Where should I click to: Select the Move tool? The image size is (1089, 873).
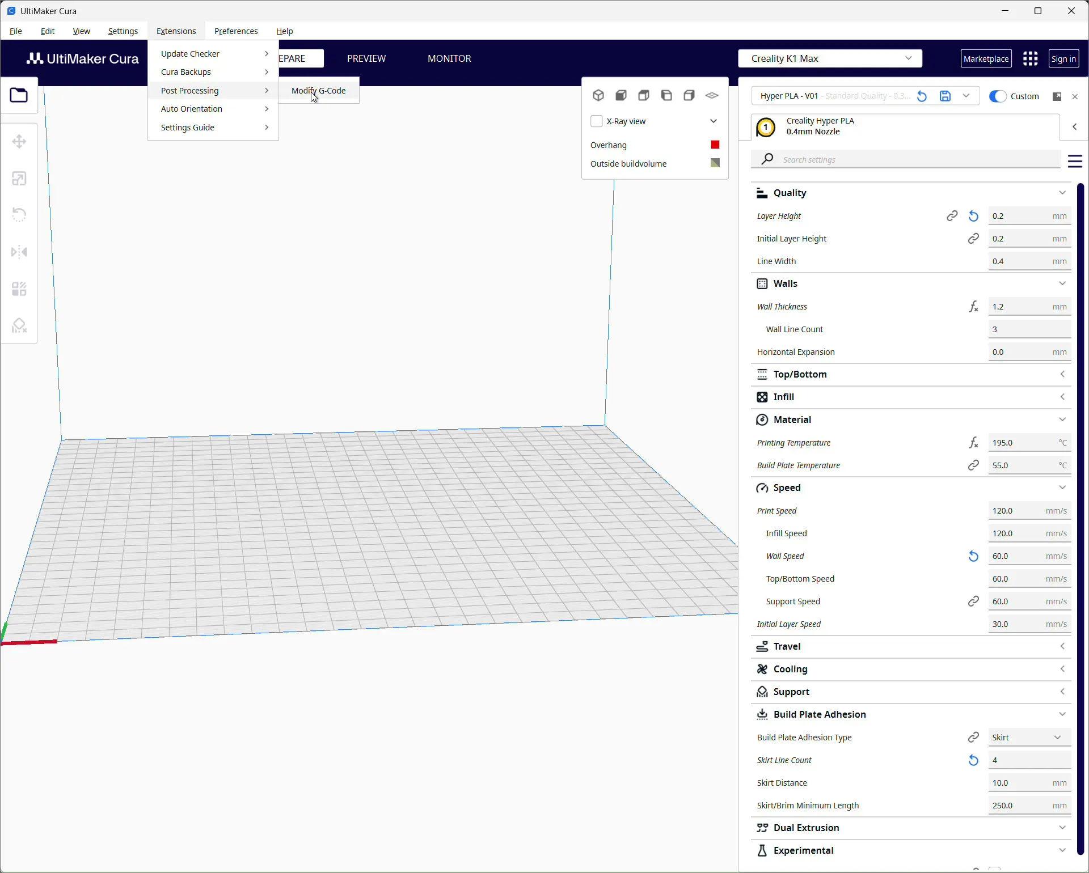pos(19,141)
